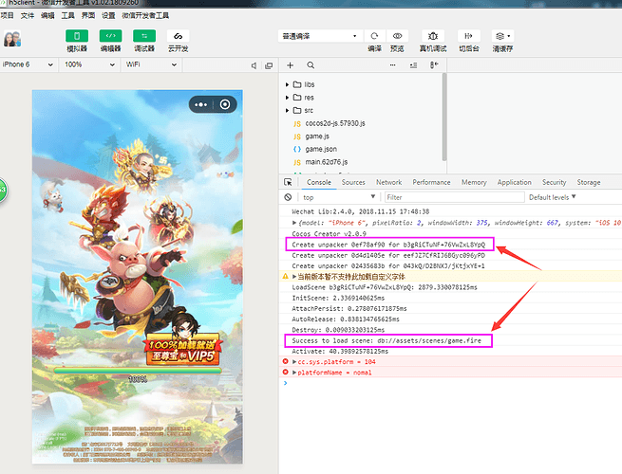Screen dimensions: 622x474
Task: Collapse the file tree panel icon
Action: pyautogui.click(x=434, y=65)
